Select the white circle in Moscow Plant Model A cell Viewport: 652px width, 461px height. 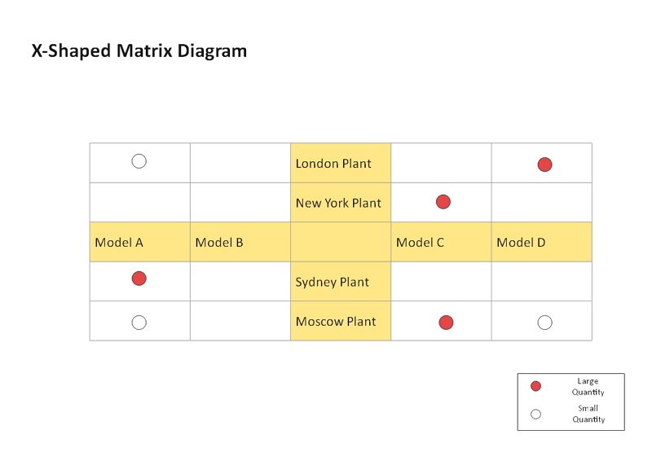(x=139, y=323)
